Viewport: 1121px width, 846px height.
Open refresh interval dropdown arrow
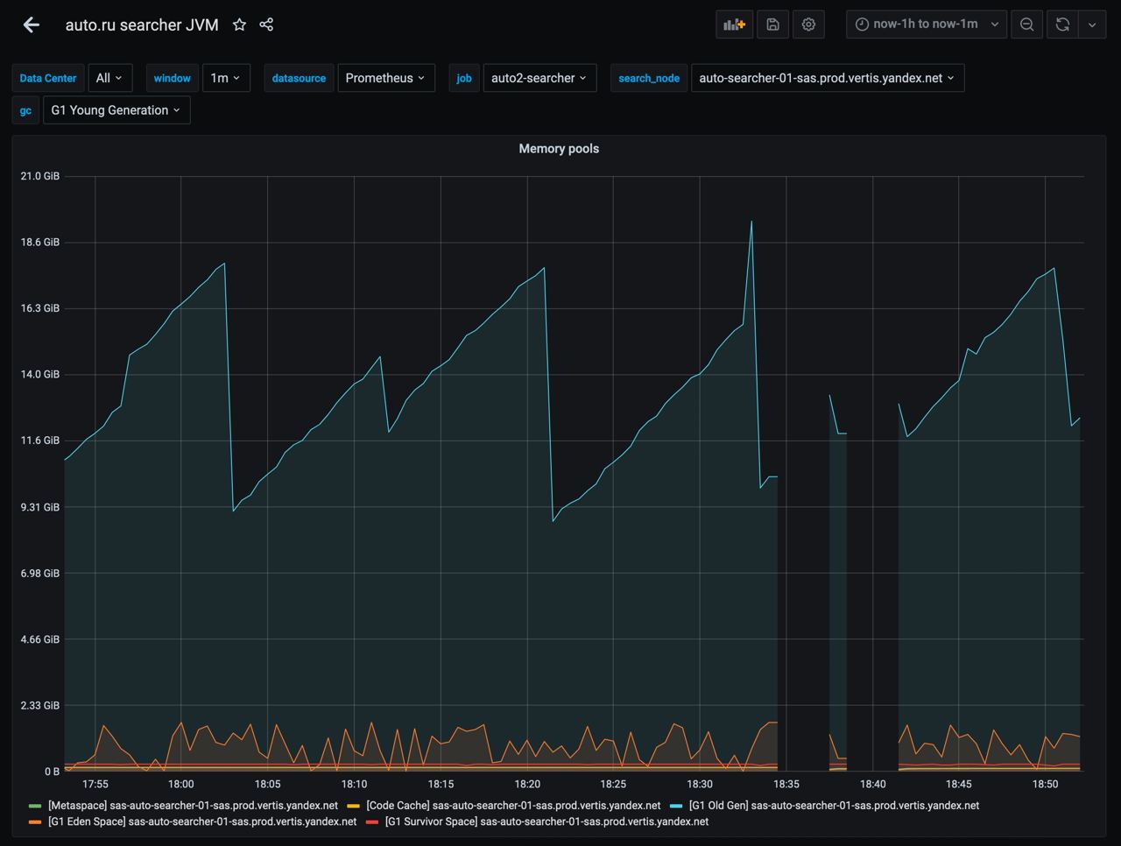point(1091,25)
